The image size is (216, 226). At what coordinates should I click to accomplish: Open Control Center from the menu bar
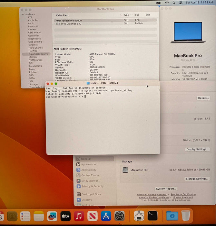click(181, 3)
